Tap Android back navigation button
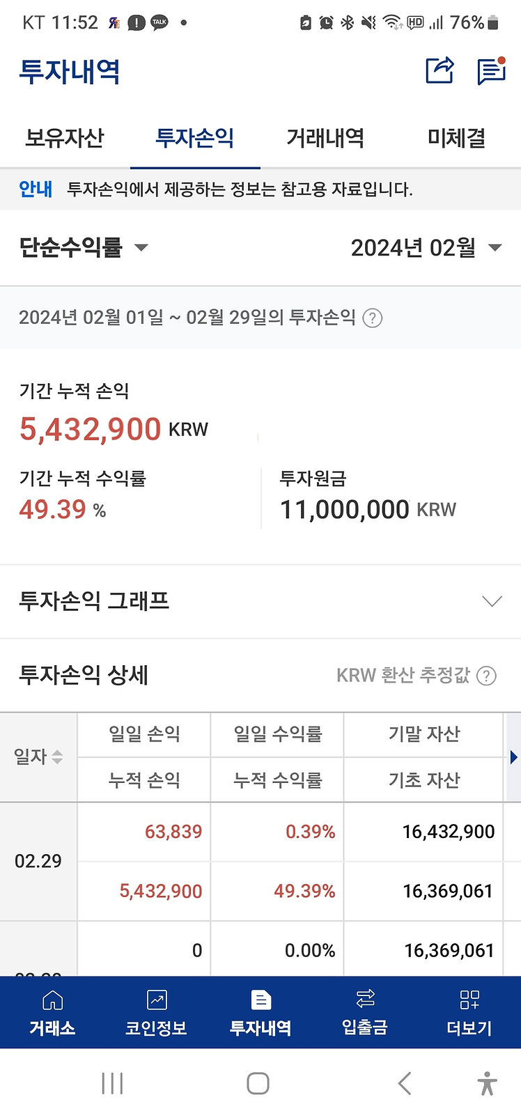This screenshot has height=1118, width=521. click(x=405, y=1083)
